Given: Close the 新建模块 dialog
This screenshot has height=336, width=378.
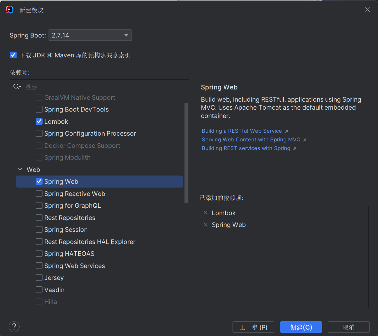Looking at the screenshot, I should click(x=368, y=10).
